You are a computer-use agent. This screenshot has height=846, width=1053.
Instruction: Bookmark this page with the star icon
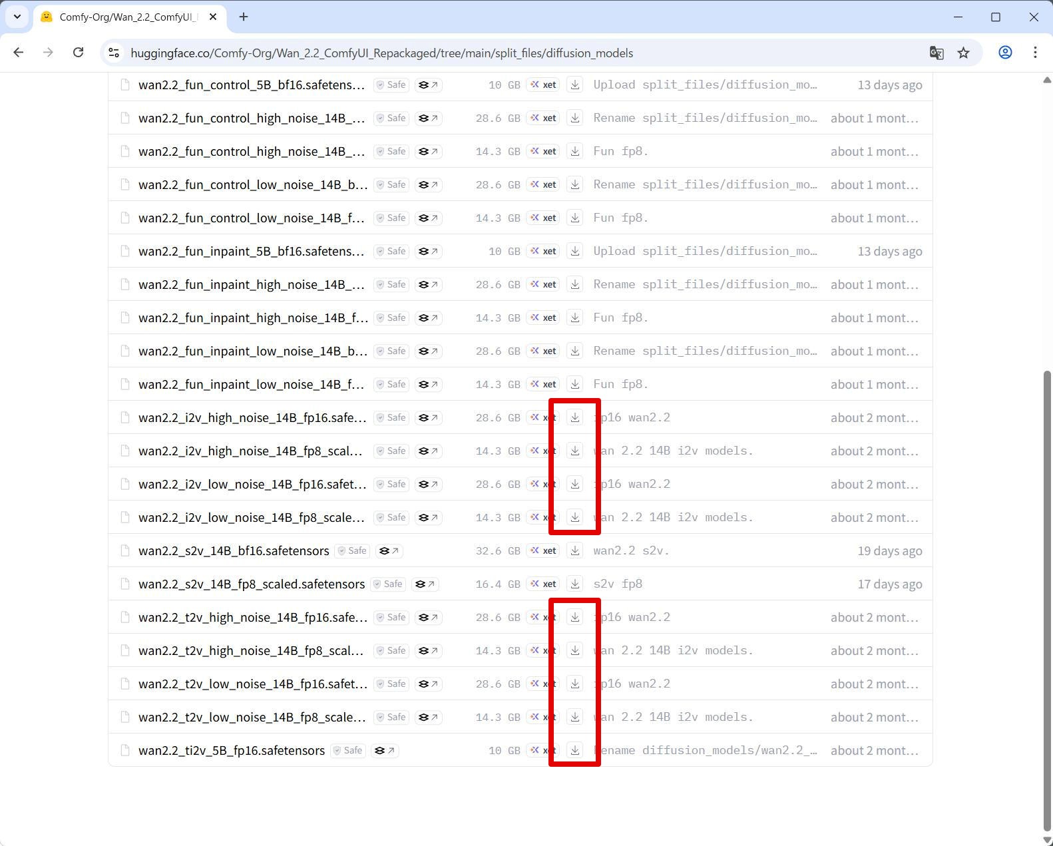coord(963,53)
